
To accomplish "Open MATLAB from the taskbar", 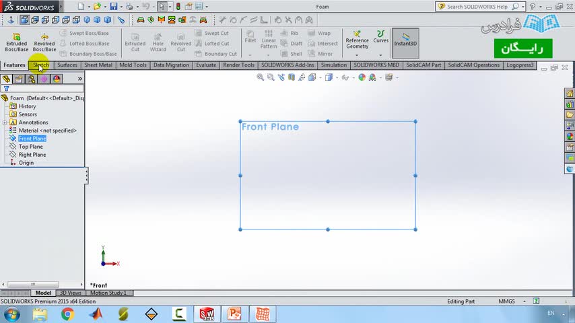I will click(96, 314).
